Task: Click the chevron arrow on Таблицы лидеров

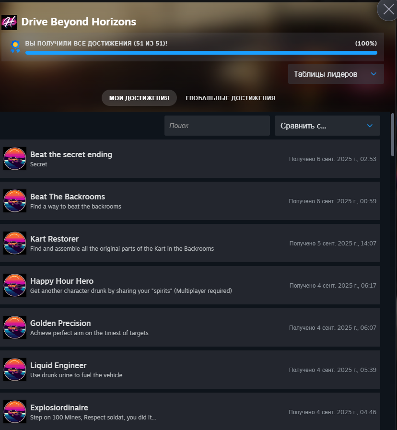Action: pos(374,74)
